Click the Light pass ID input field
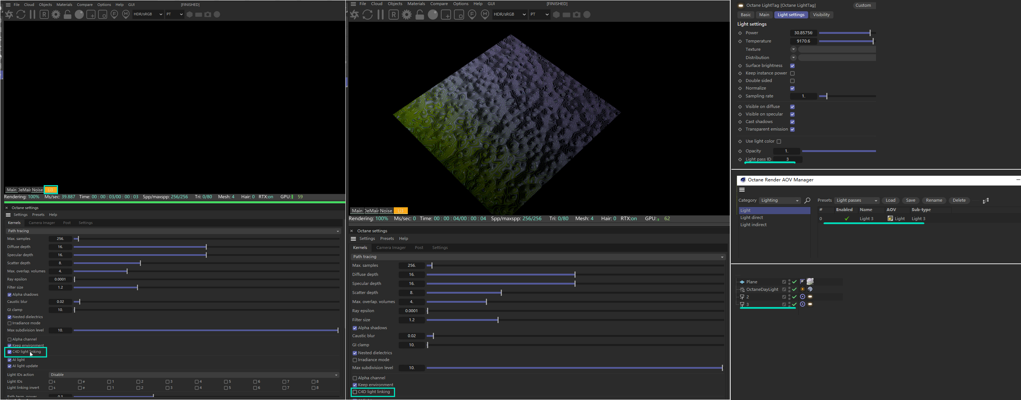1021x400 pixels. (x=787, y=159)
